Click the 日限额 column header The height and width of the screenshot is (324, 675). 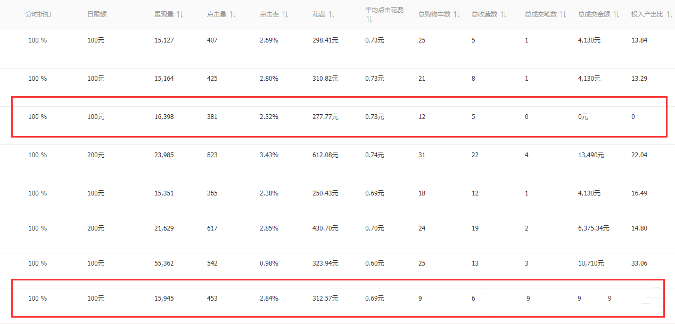[x=97, y=14]
